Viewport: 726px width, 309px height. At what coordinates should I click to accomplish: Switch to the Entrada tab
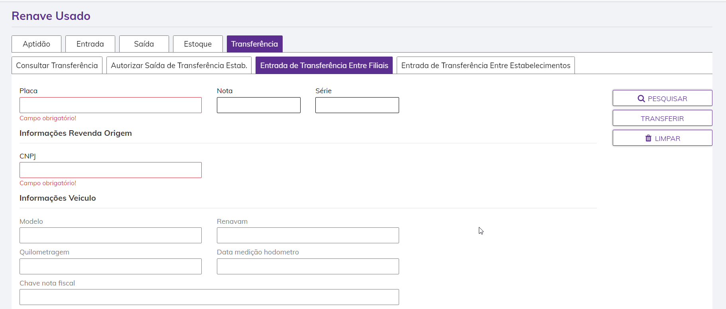(x=90, y=44)
